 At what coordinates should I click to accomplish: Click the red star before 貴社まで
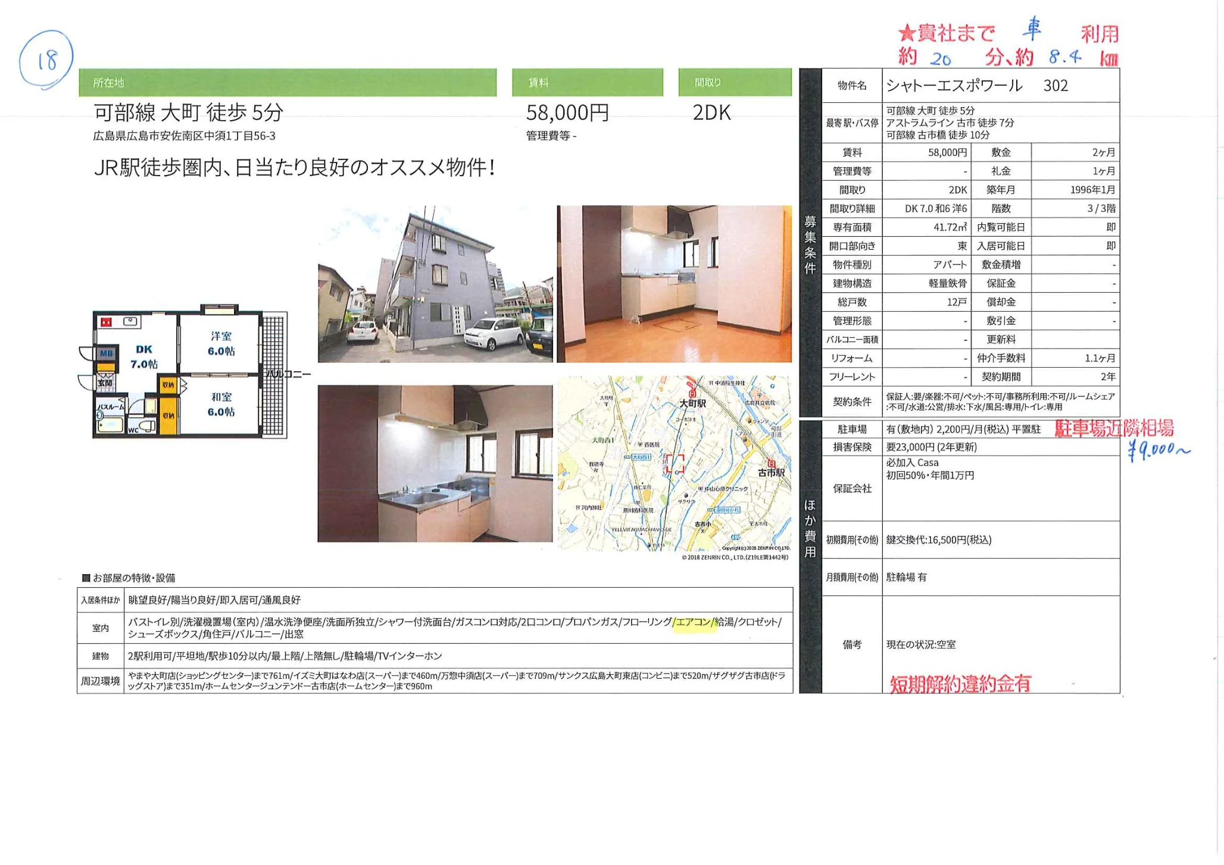pos(907,33)
